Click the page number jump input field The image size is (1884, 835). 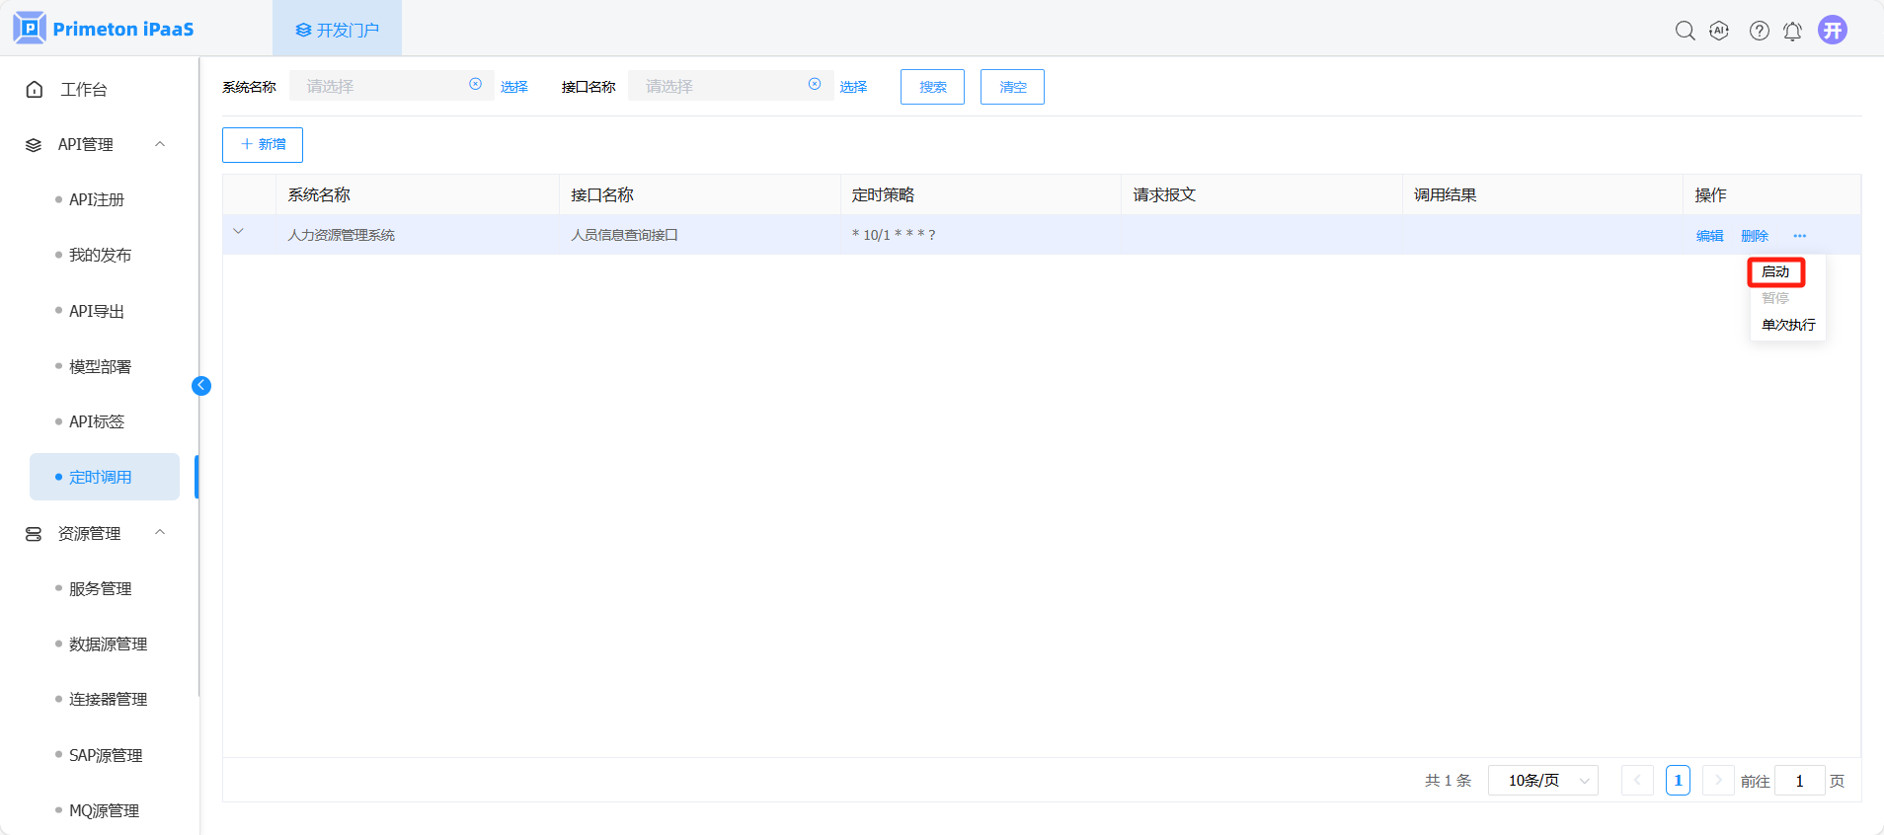[x=1799, y=781]
